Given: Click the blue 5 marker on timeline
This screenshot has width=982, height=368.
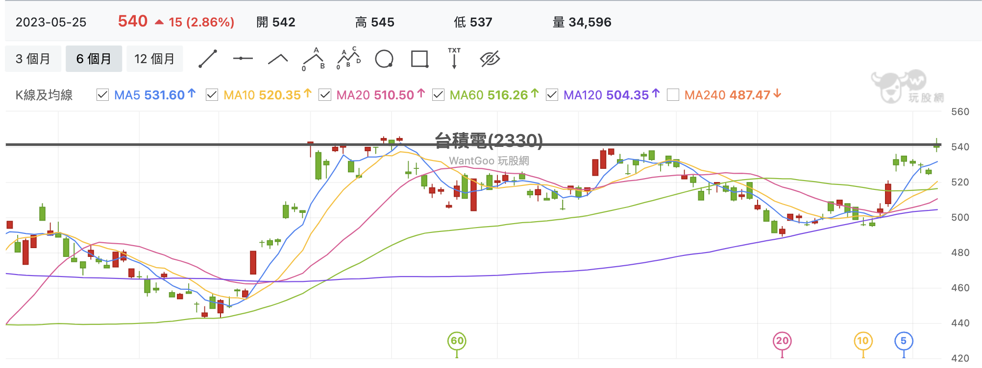Looking at the screenshot, I should [x=904, y=341].
